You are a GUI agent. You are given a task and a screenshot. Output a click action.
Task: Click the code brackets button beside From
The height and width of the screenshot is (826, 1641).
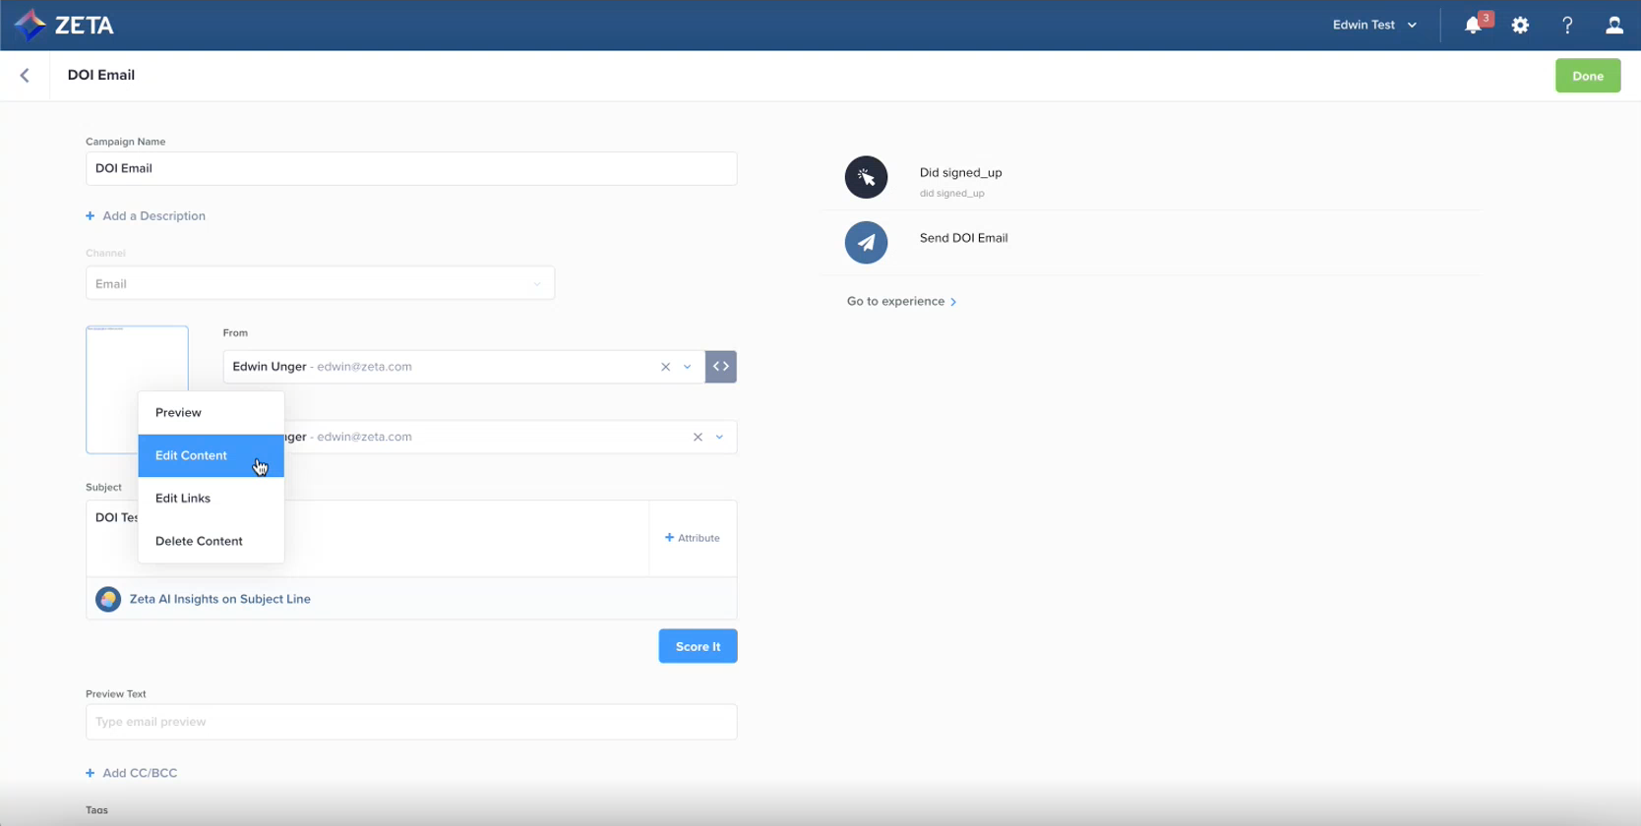click(x=721, y=367)
